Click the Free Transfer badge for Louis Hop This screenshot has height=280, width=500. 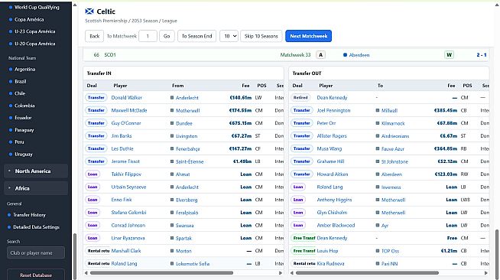click(x=304, y=251)
